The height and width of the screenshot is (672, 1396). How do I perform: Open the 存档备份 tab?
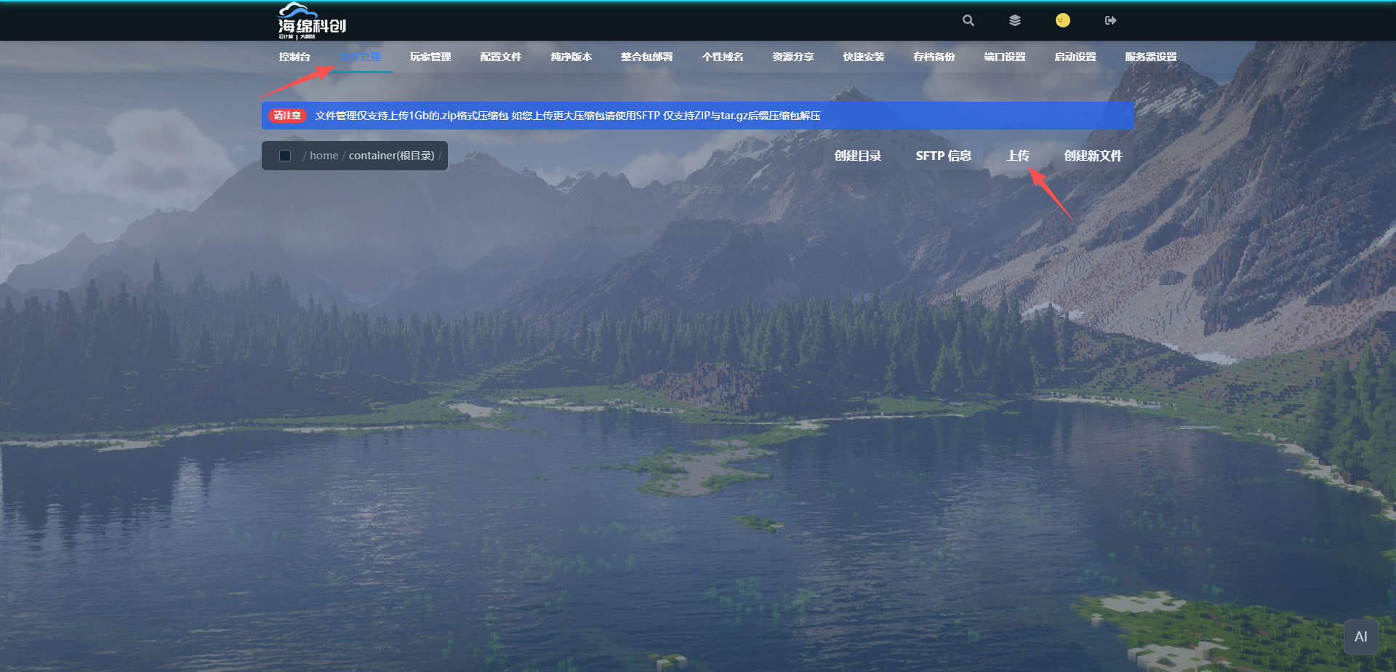(934, 57)
